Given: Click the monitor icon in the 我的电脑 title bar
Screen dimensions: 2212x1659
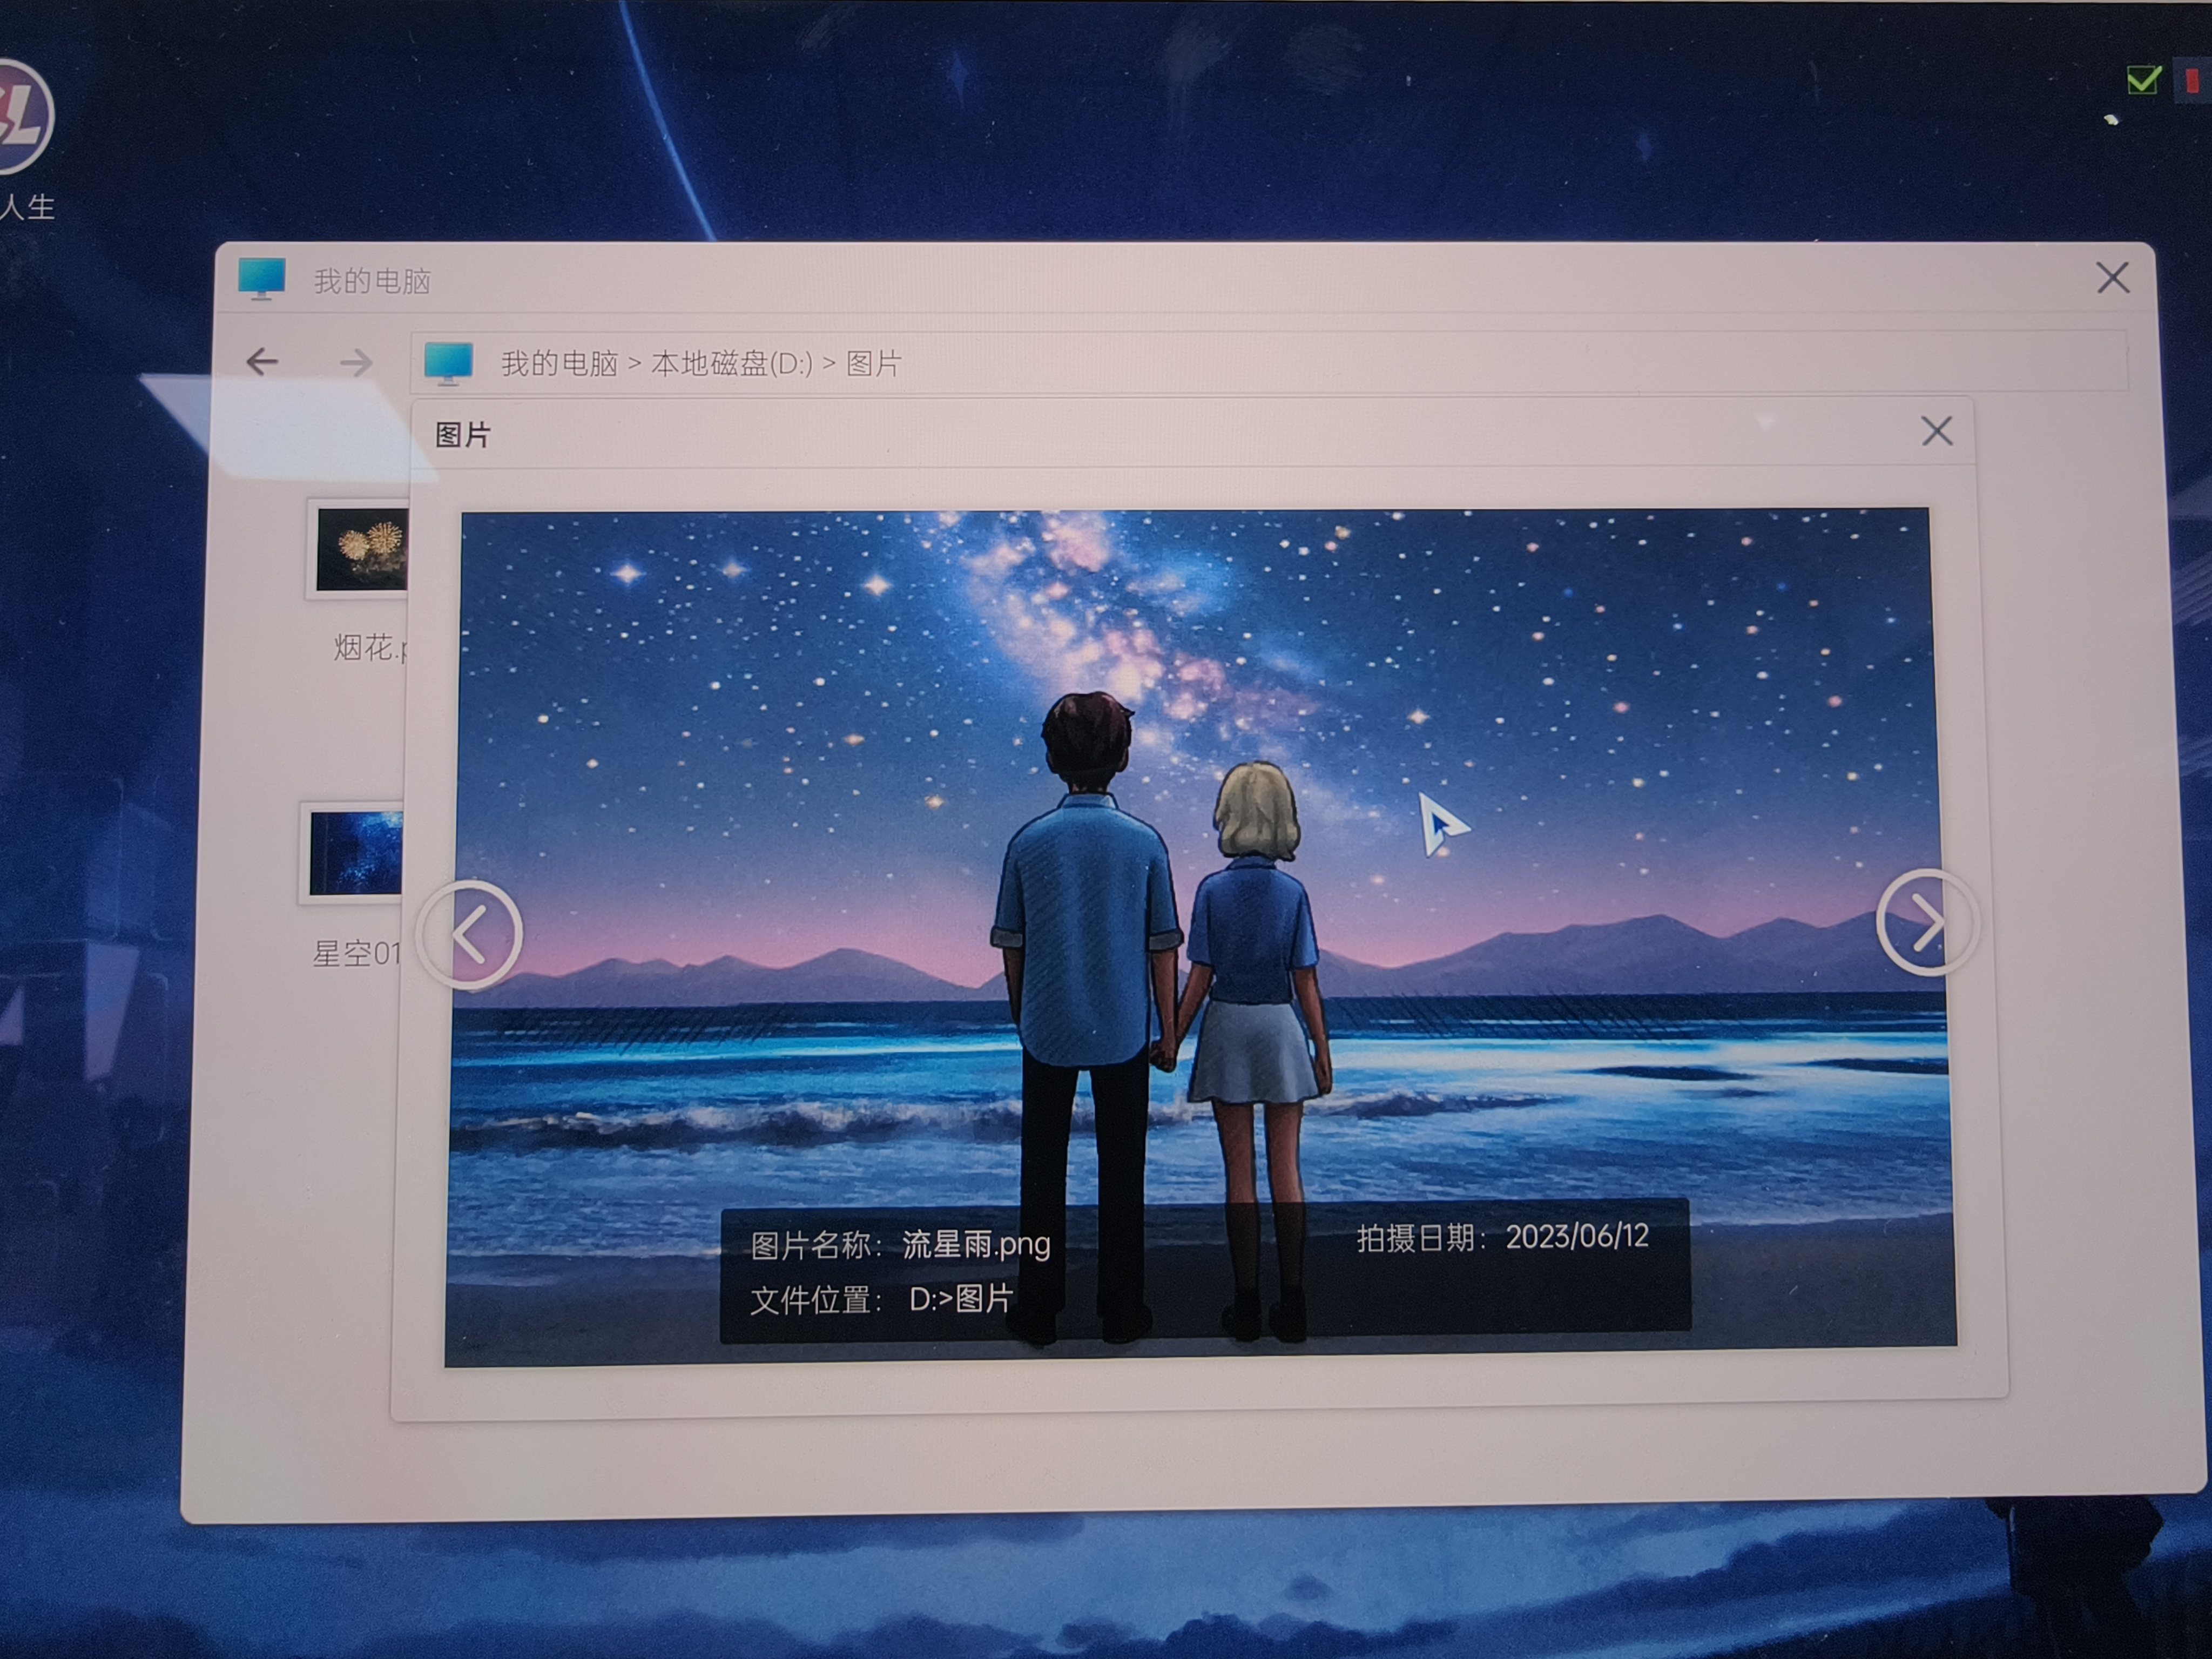Looking at the screenshot, I should click(262, 279).
